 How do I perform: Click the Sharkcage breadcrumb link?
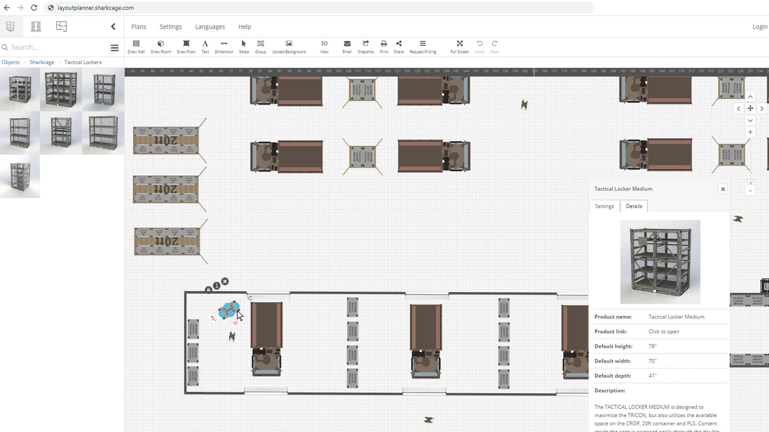click(x=42, y=62)
